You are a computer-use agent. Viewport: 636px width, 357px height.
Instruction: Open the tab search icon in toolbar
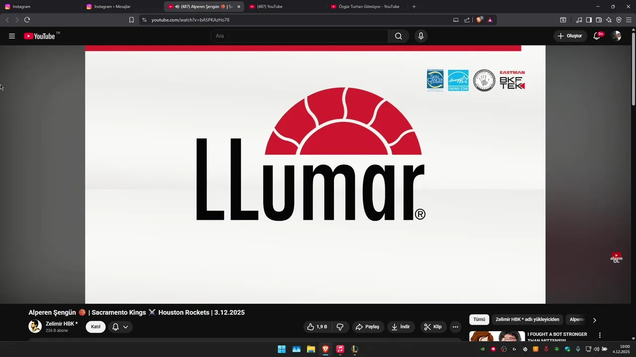pos(563,20)
